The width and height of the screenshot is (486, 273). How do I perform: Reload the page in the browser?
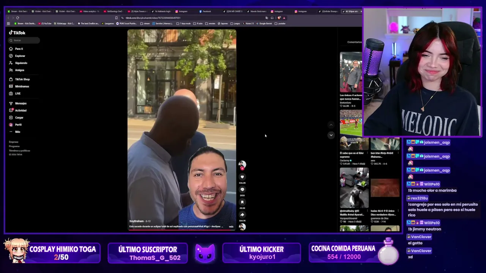coord(17,18)
